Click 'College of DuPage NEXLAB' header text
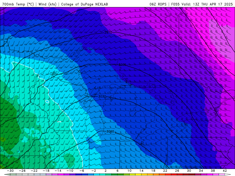This screenshot has height=176, width=235. pos(84,4)
